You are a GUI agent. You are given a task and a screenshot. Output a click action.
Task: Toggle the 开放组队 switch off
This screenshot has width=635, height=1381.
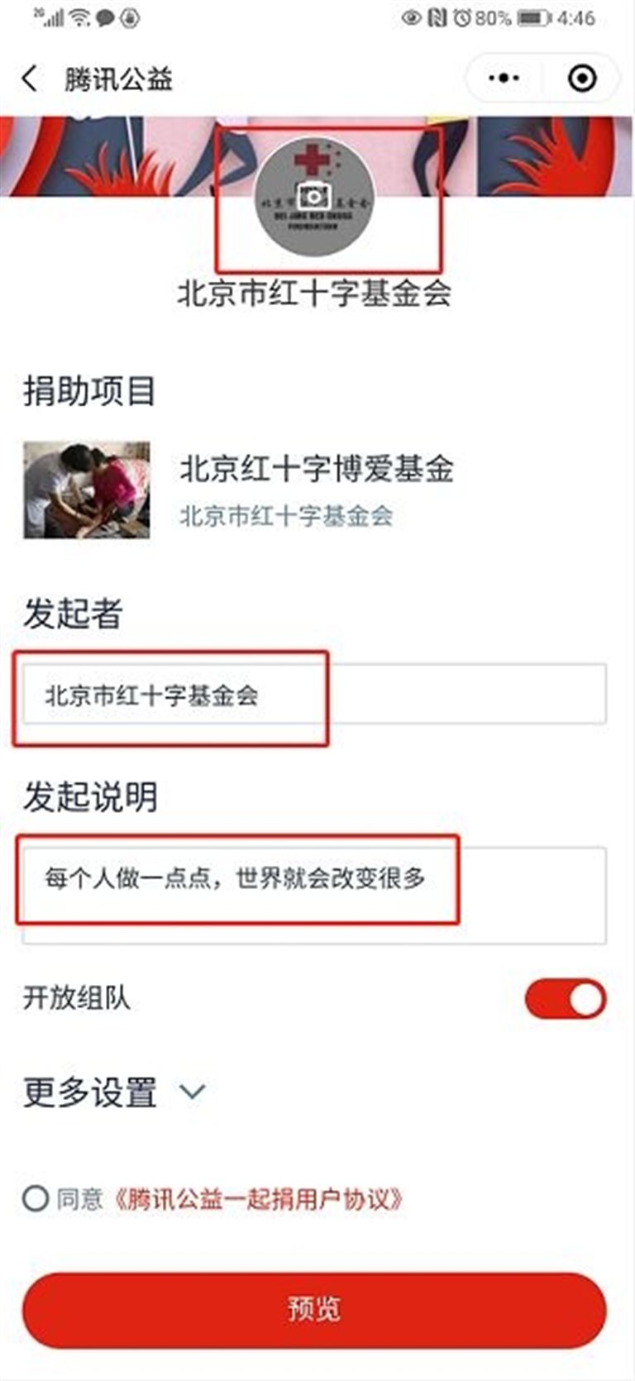566,999
